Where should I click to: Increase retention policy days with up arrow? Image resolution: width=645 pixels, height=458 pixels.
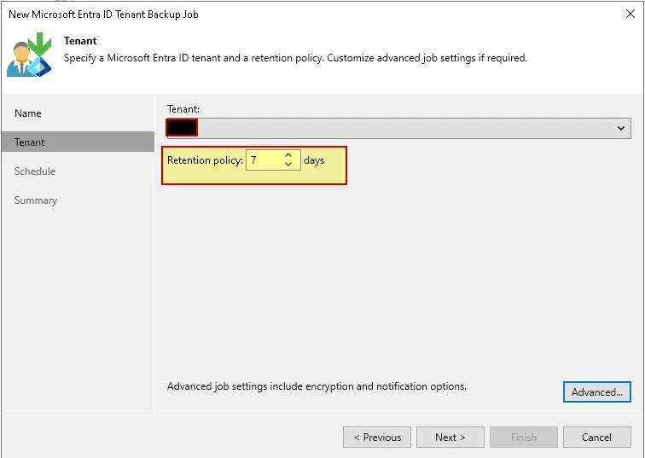288,155
